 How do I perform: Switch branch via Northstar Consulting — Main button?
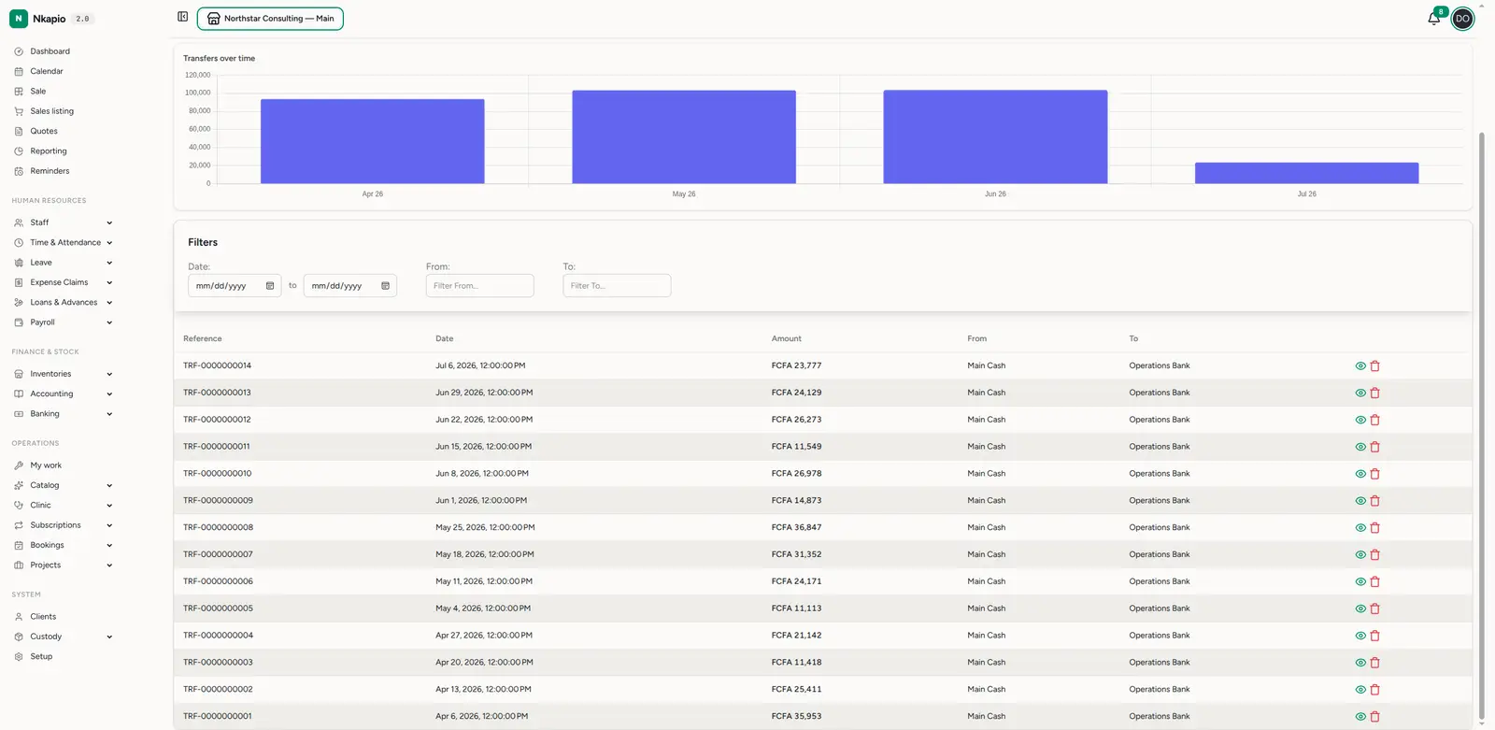pyautogui.click(x=270, y=19)
